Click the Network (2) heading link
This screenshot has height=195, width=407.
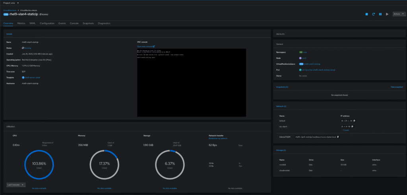click(281, 106)
